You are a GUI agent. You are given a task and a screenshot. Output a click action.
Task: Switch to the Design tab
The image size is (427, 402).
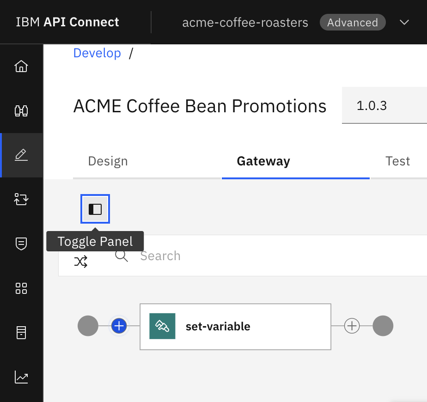click(108, 161)
